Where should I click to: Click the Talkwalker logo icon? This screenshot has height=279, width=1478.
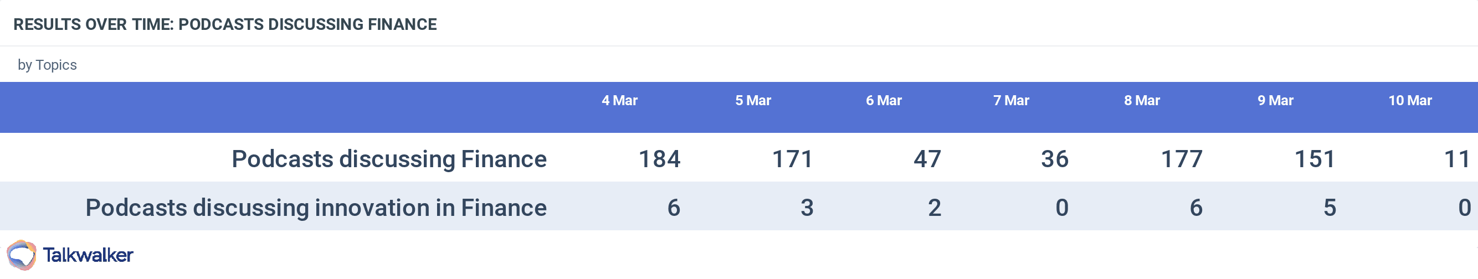pyautogui.click(x=21, y=255)
